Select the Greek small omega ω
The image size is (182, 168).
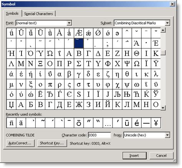tap(137, 84)
